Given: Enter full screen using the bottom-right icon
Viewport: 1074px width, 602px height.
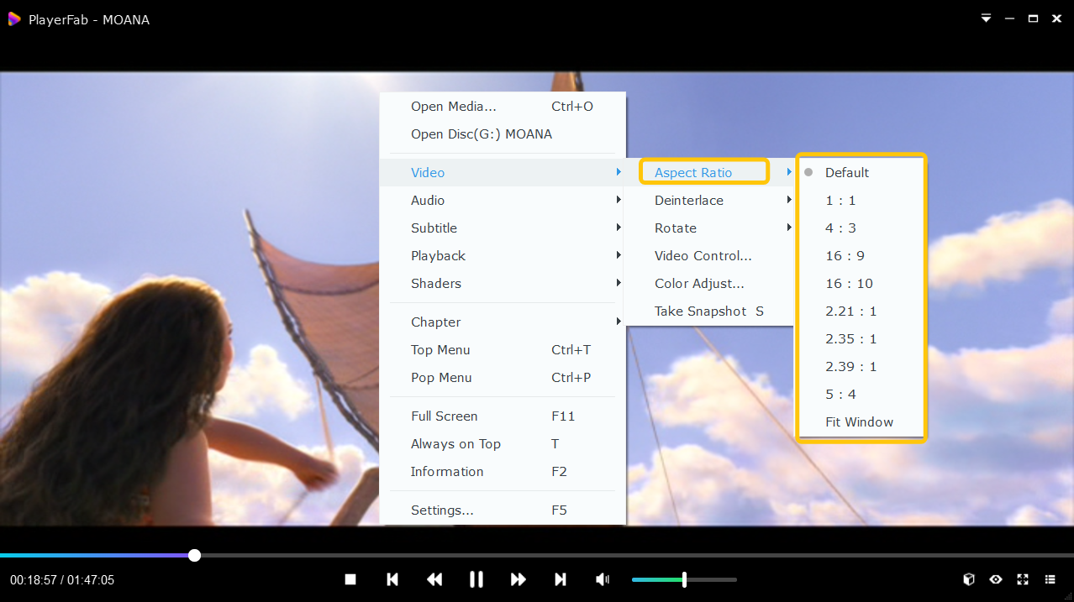Looking at the screenshot, I should (1023, 579).
